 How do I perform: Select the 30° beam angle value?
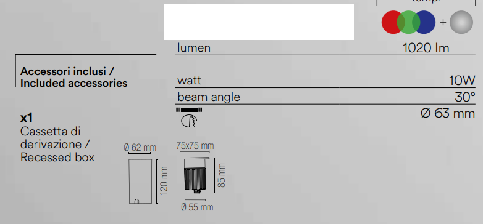pos(465,97)
